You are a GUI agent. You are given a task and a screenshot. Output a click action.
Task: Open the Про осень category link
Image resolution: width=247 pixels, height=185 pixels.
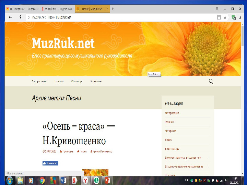(67, 151)
